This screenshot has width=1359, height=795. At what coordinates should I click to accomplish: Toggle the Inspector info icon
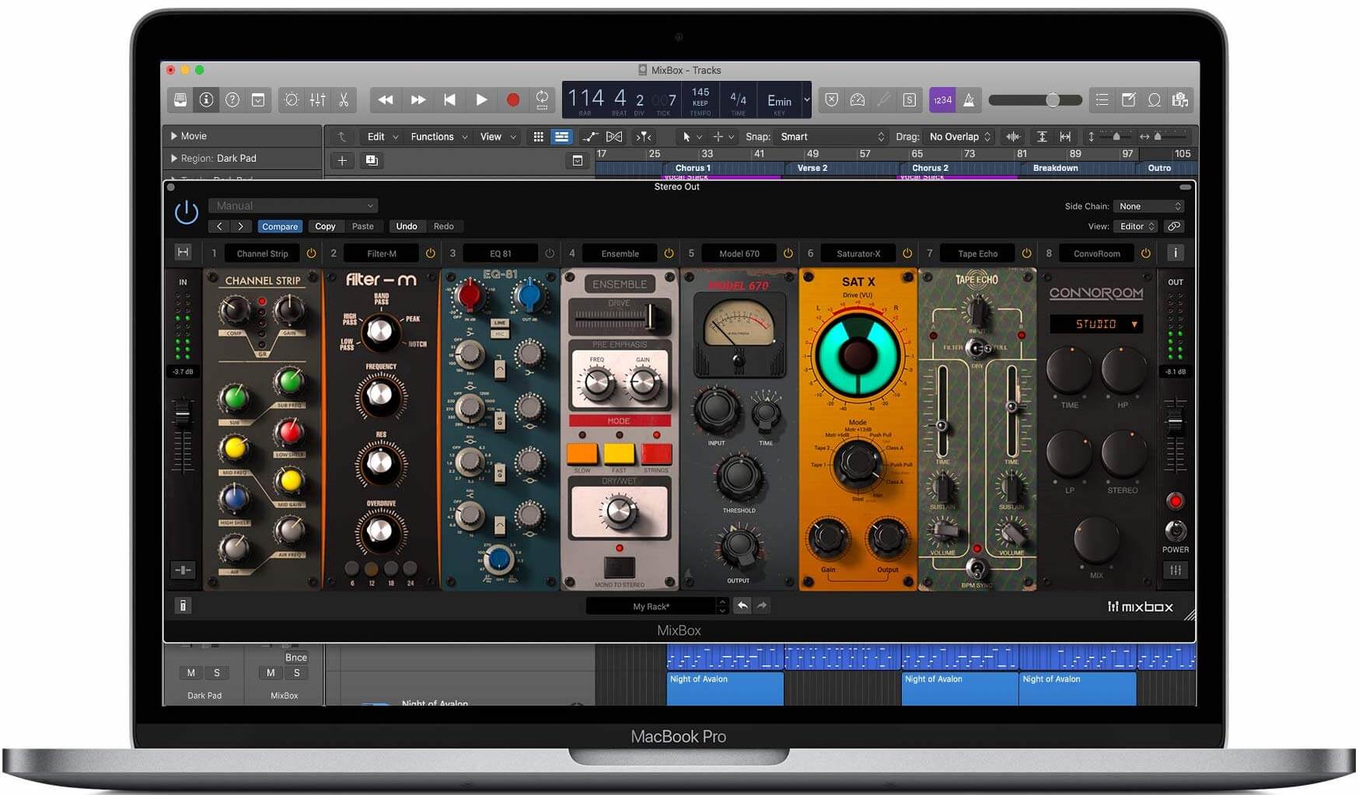tap(206, 99)
